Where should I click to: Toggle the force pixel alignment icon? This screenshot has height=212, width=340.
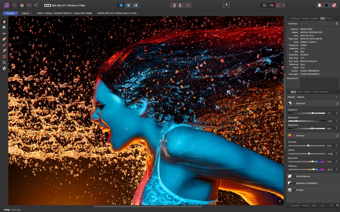point(272,5)
